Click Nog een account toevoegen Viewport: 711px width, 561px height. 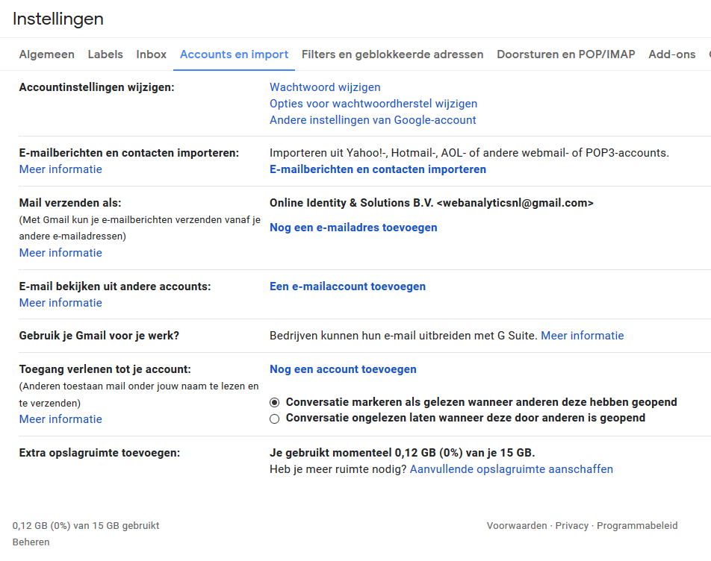point(343,369)
